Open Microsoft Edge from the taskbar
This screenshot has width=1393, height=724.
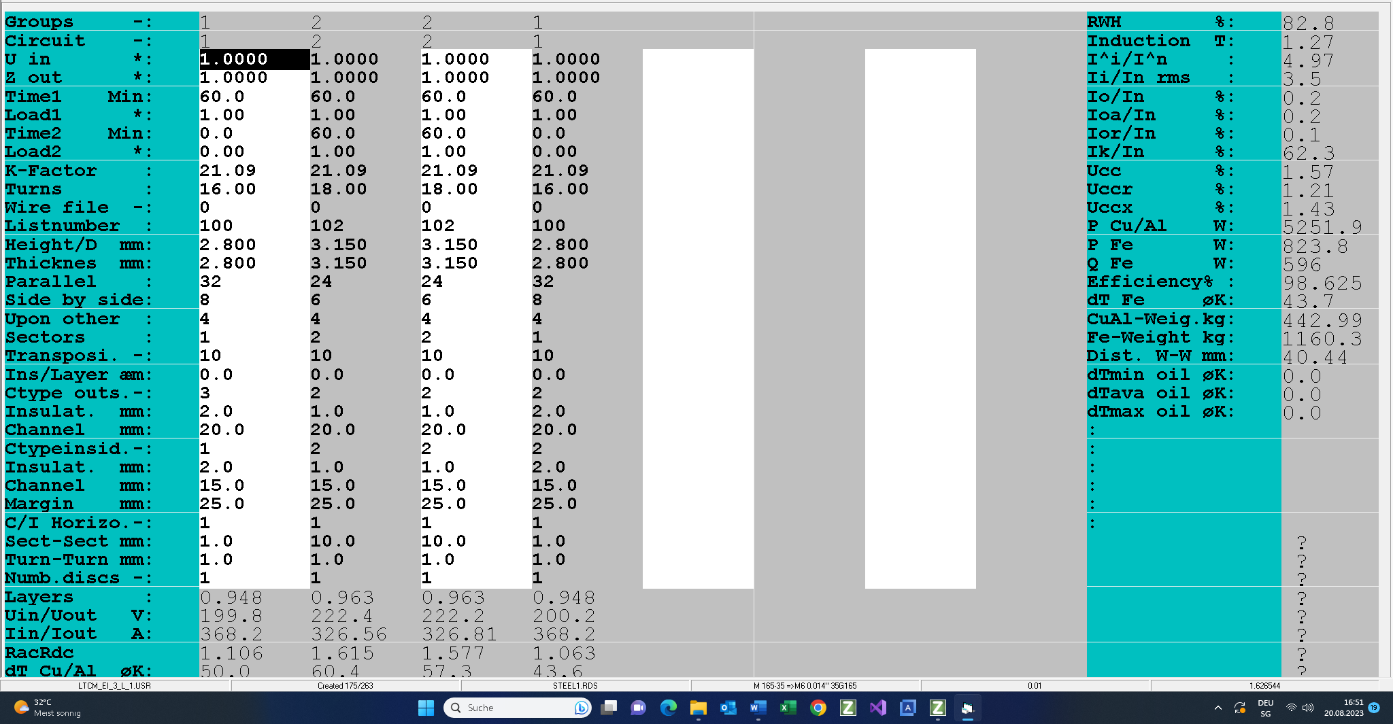point(669,708)
